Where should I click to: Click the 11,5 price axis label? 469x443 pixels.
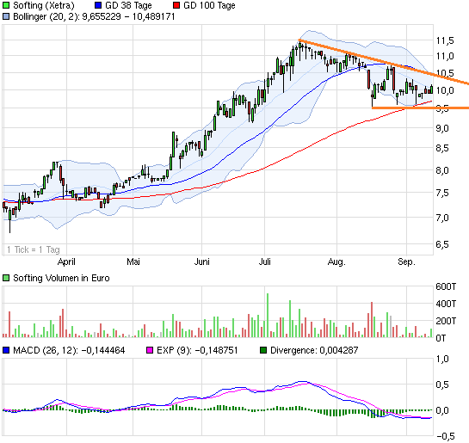pos(445,40)
